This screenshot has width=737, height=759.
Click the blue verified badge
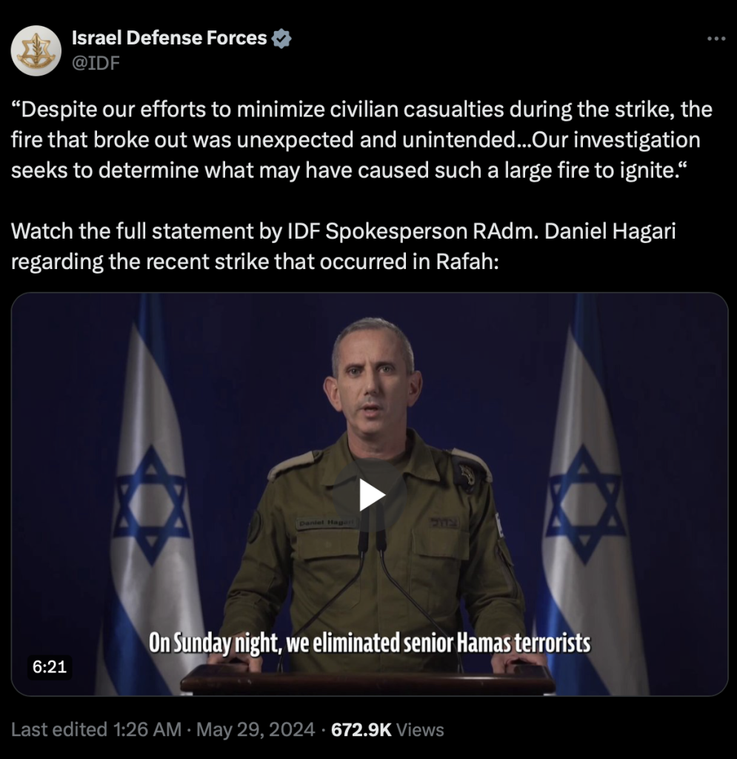tap(281, 39)
